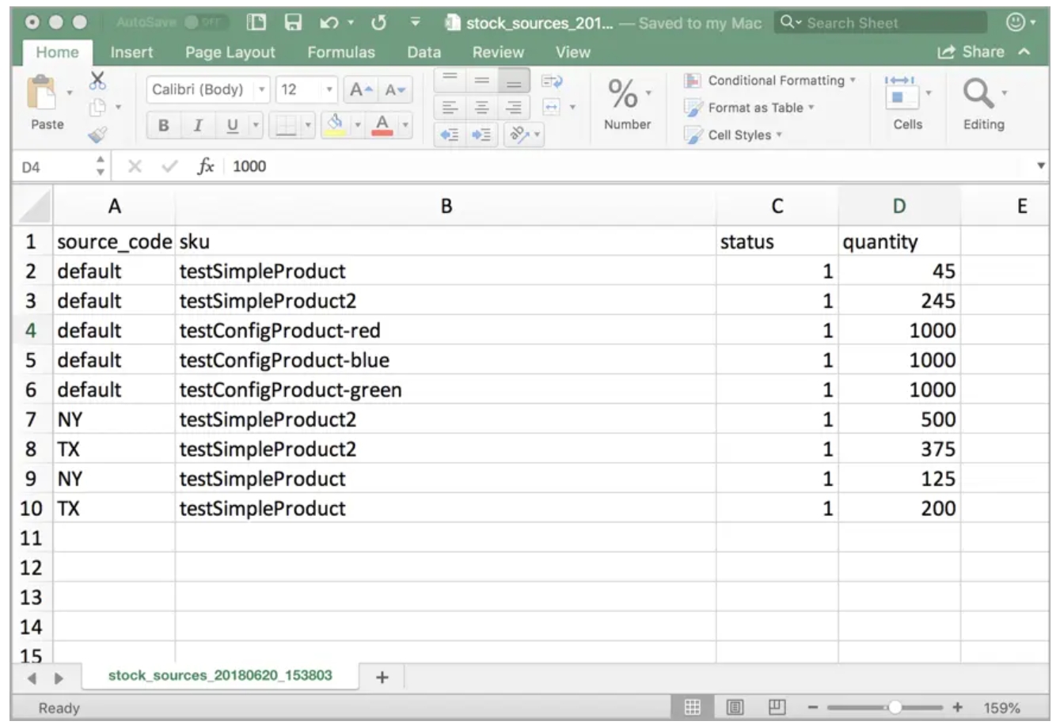This screenshot has width=1060, height=725.
Task: Expand the Borders dropdown arrow
Action: click(x=308, y=125)
